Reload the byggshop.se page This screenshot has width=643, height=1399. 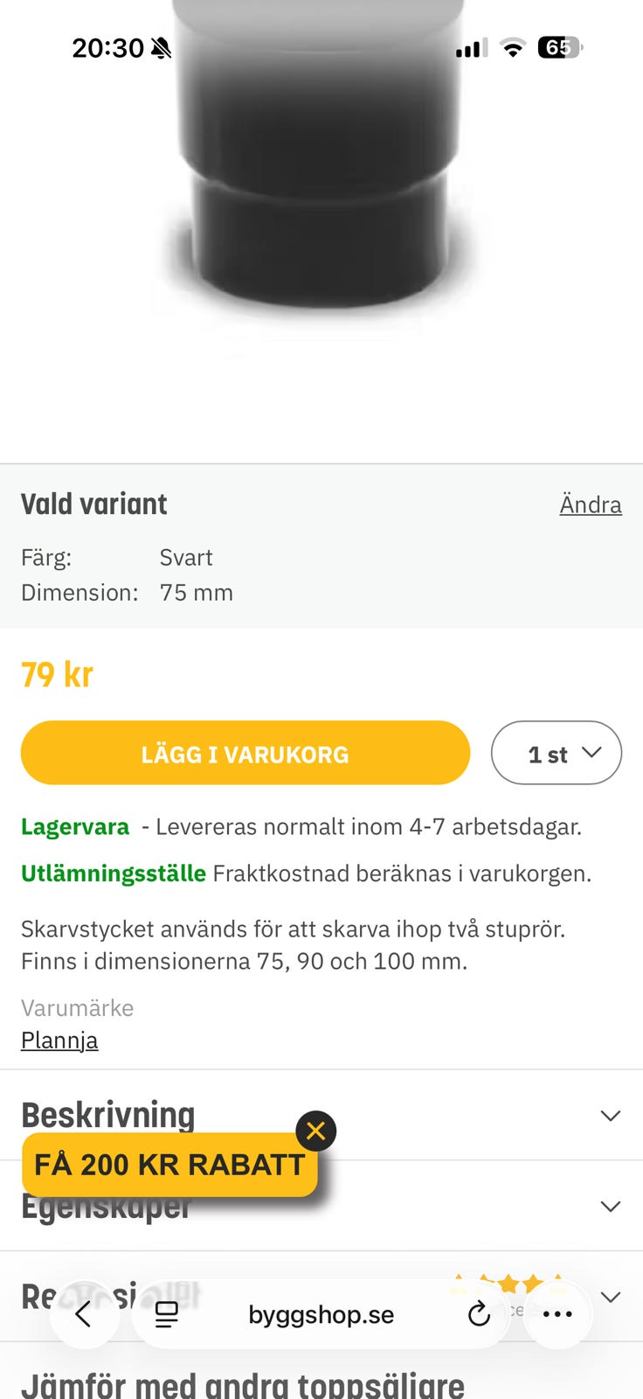pyautogui.click(x=479, y=1313)
